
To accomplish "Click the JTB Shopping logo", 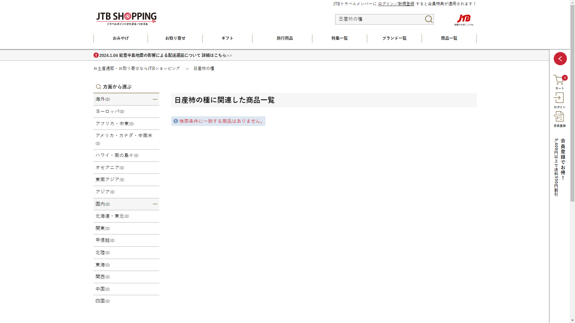I will [126, 19].
